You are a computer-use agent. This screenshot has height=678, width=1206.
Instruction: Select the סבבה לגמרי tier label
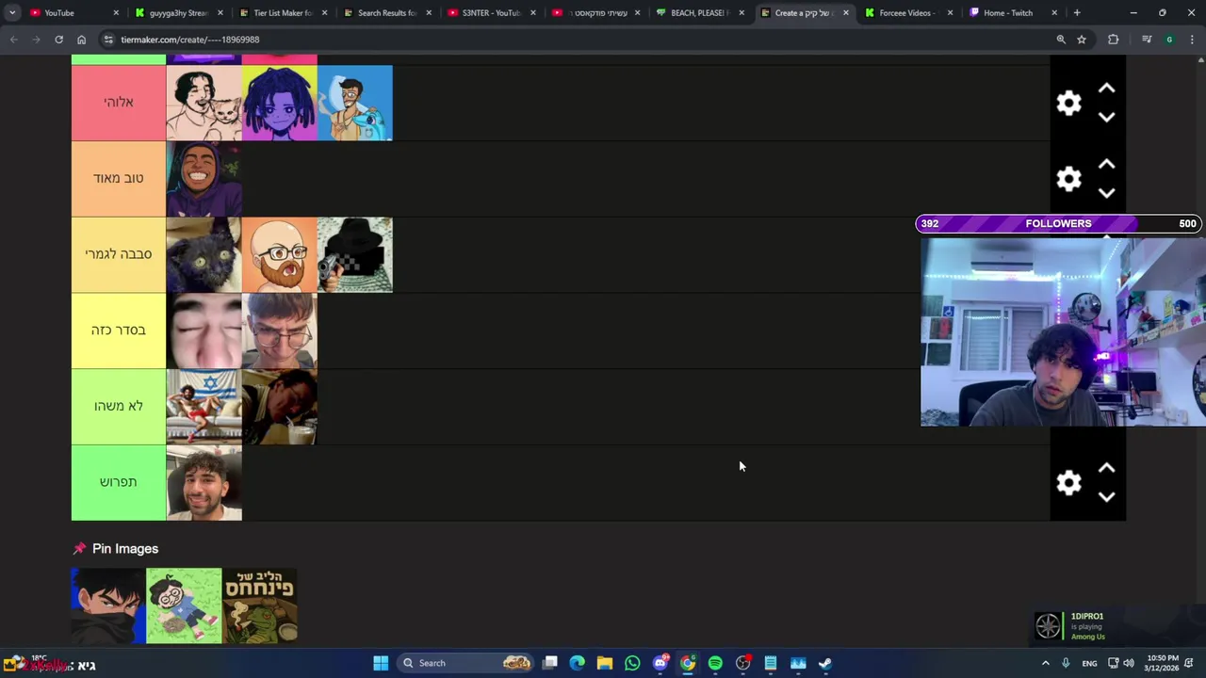119,254
